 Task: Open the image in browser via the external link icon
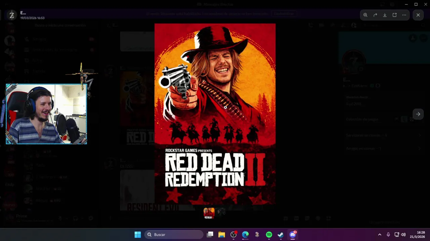coord(395,15)
